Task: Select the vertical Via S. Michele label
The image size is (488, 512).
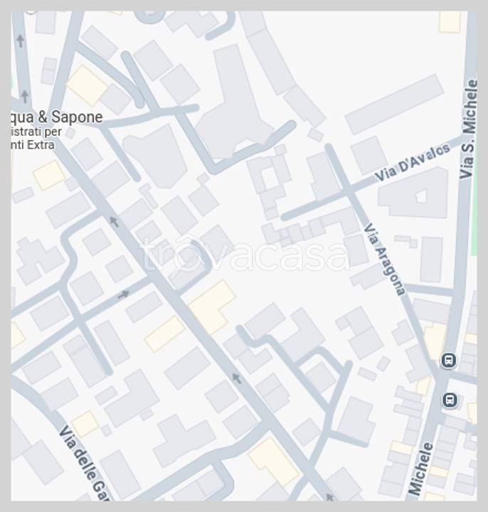Action: pos(470,129)
